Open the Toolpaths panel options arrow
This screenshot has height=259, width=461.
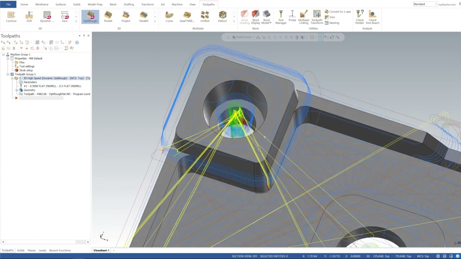click(x=80, y=36)
